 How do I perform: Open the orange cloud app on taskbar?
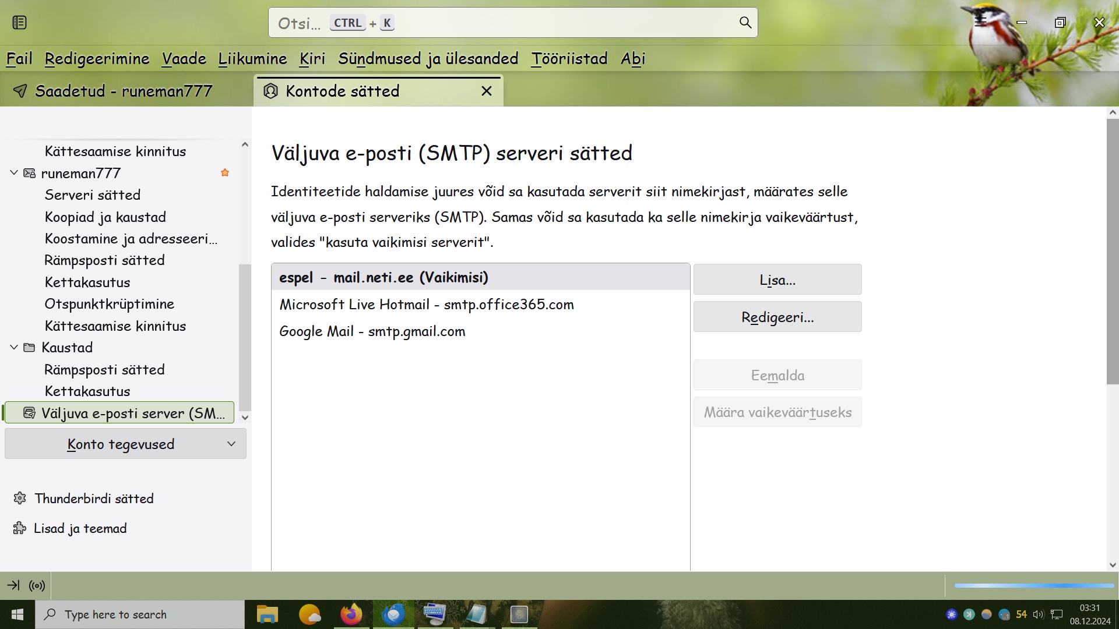pos(309,614)
